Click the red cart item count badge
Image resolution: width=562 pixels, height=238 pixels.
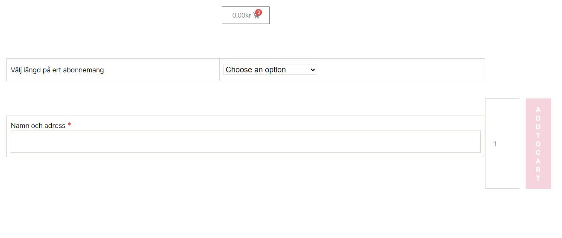point(259,12)
